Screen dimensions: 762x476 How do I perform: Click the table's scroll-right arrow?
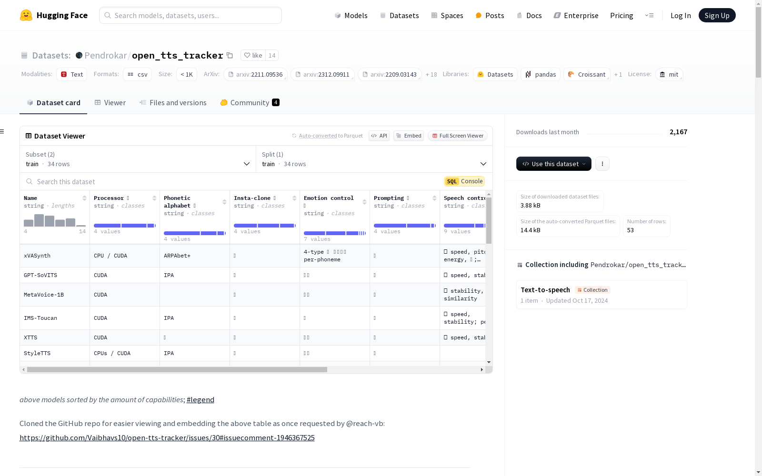point(481,369)
